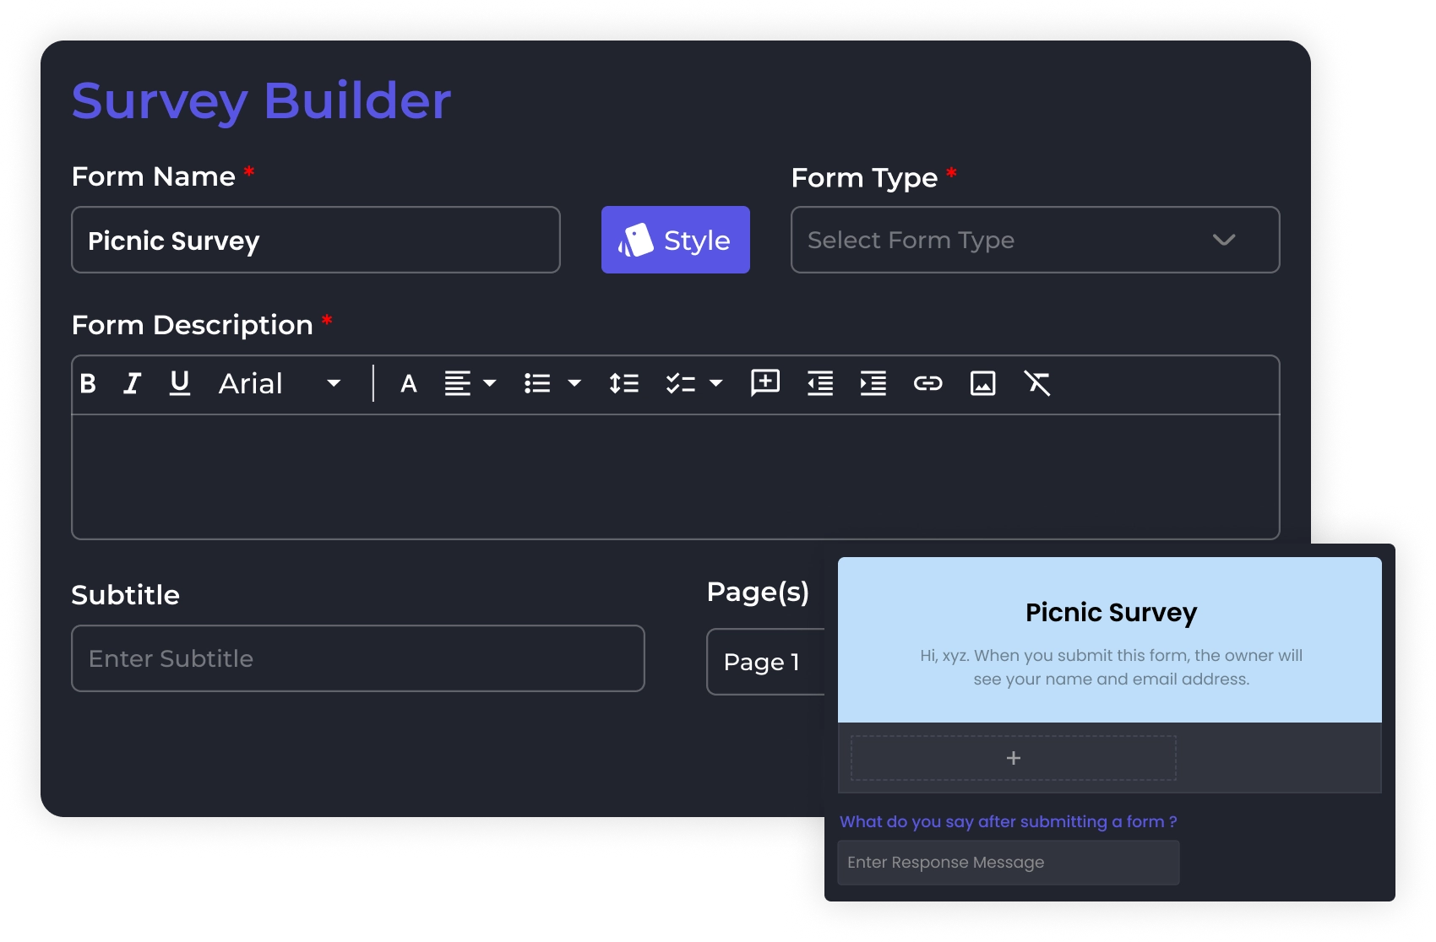Expand checklist options dropdown
The height and width of the screenshot is (942, 1436).
[x=716, y=384]
